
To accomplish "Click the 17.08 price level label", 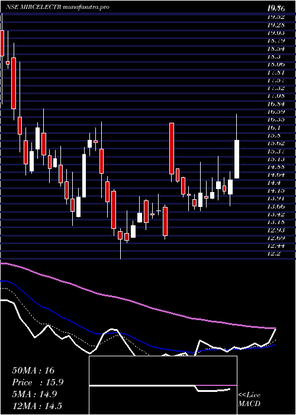I will coord(276,96).
